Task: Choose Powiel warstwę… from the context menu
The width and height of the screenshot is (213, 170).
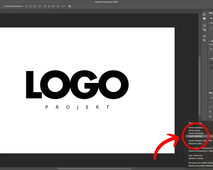Action: (x=197, y=133)
